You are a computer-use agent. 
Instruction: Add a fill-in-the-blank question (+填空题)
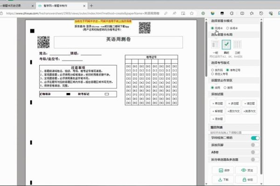click(250, 103)
